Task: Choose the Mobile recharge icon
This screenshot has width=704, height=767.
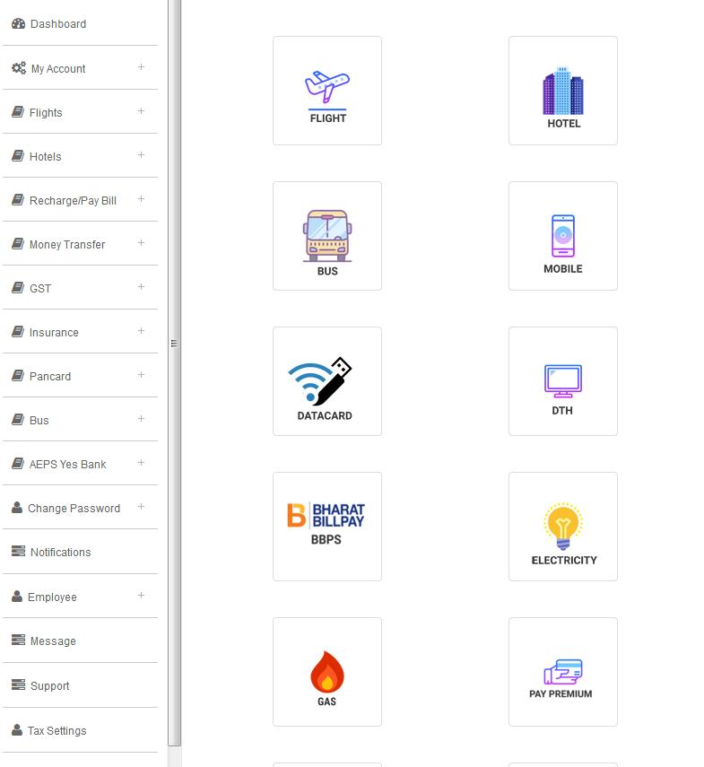Action: 562,236
